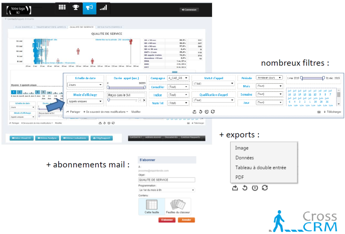
Task: Open the 'Programmation' schedule dropdown
Action: [166, 190]
